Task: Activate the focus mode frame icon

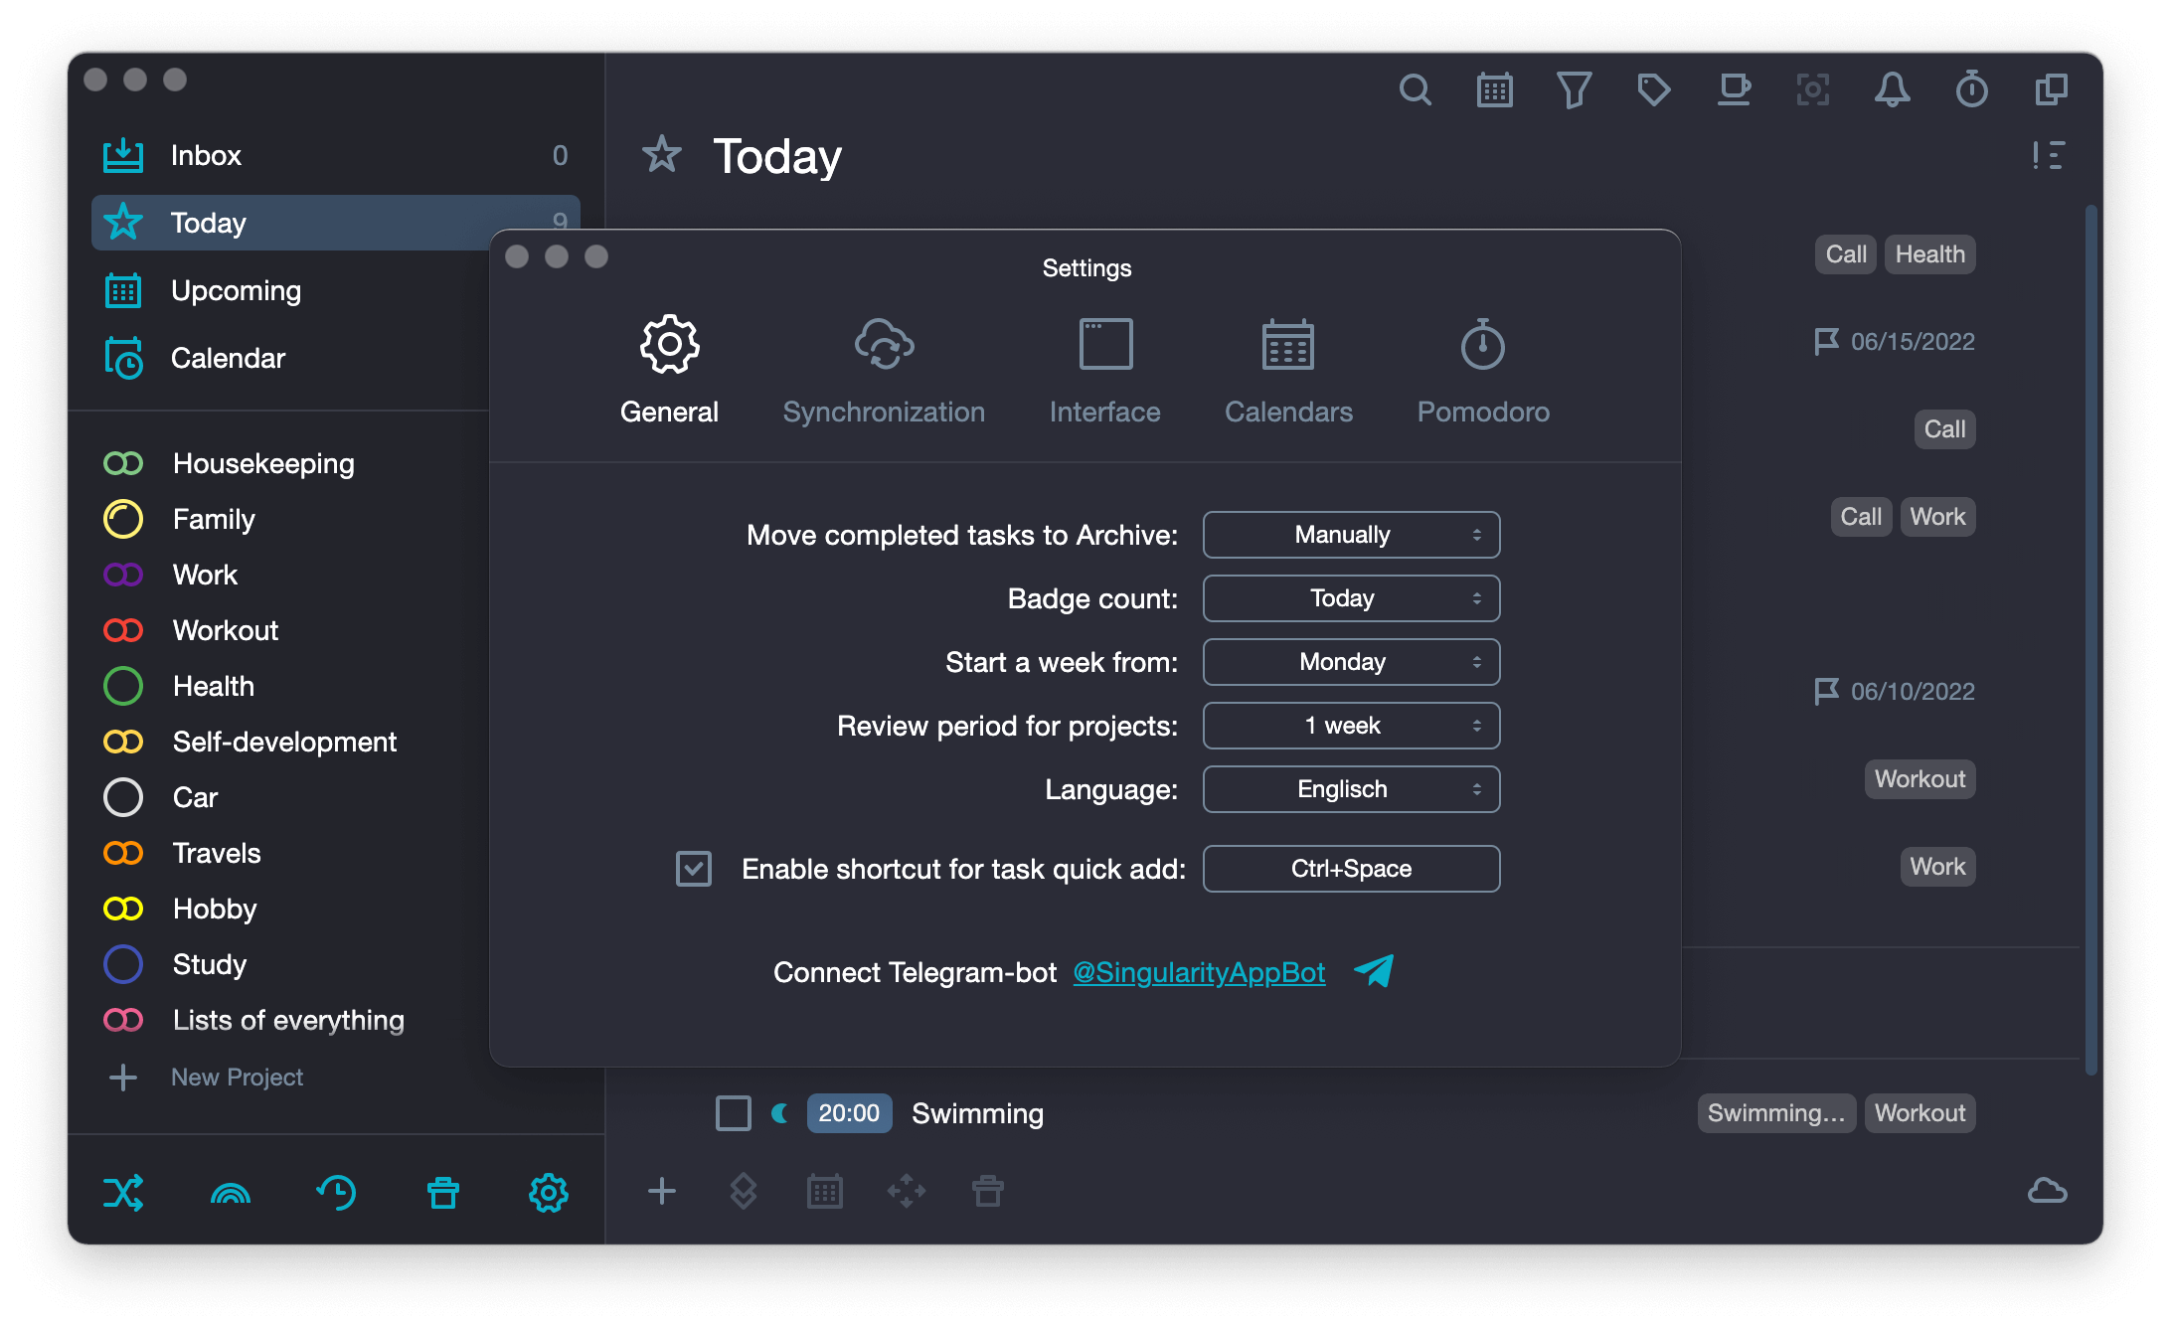Action: 1813,90
